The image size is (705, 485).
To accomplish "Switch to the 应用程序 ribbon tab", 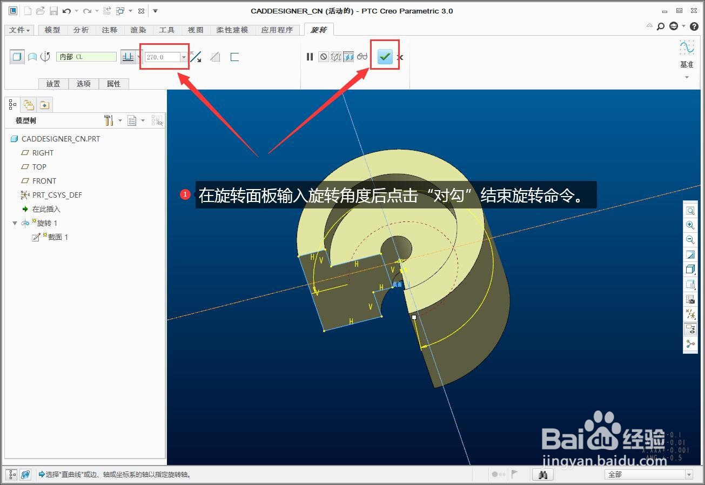I will [277, 30].
